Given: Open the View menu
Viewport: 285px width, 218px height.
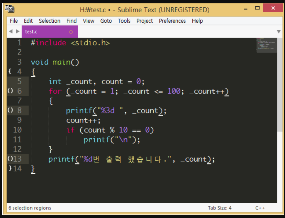Looking at the screenshot, I should coord(89,21).
